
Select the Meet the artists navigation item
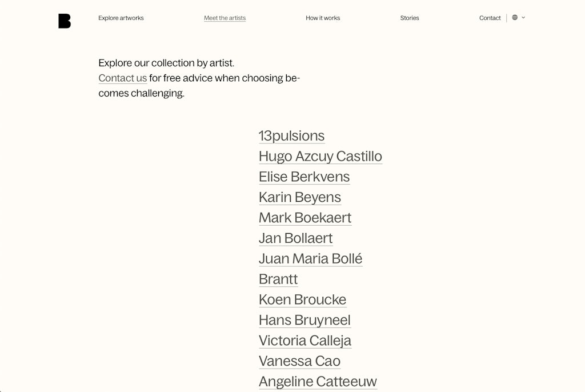225,18
